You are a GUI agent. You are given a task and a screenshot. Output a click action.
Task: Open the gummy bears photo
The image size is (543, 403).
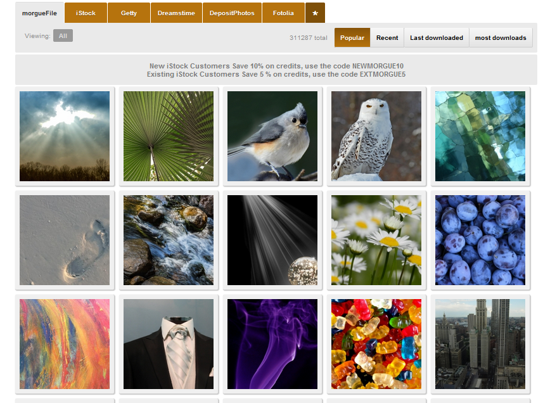coord(376,344)
